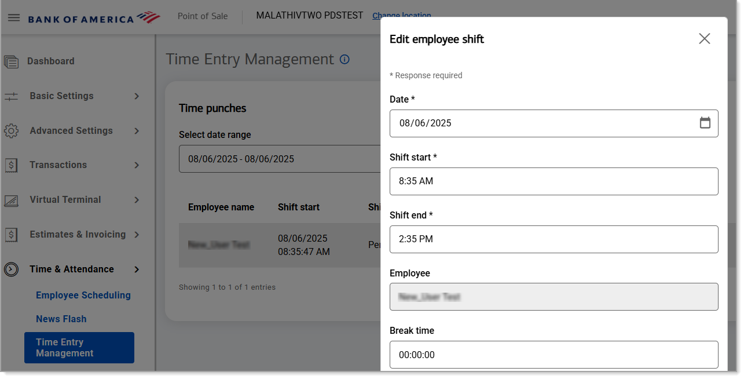Viewport: 744px width, 379px height.
Task: Click the Shift start column header
Action: coord(299,207)
